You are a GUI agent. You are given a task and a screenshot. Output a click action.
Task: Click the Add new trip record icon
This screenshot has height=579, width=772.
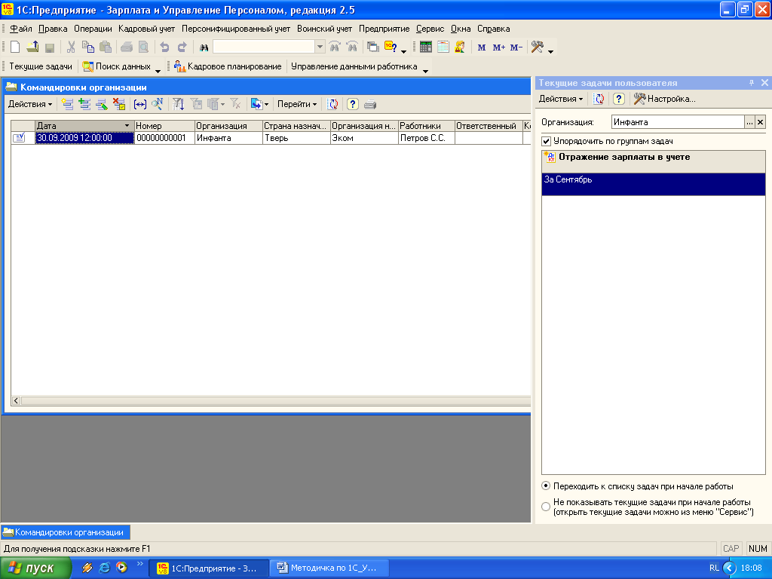[x=67, y=104]
